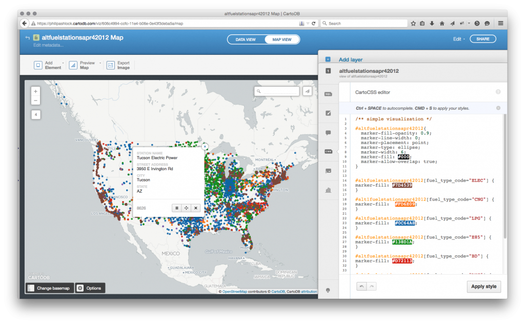Open the wizards panel icon below SQL
The height and width of the screenshot is (324, 525).
pos(328,113)
